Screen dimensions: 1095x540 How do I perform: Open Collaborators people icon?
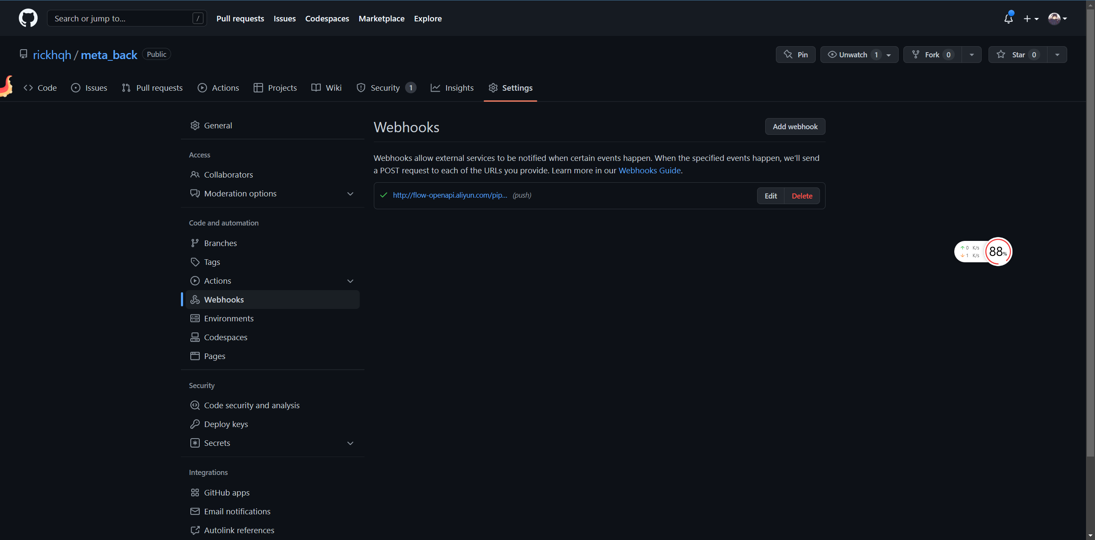tap(195, 175)
